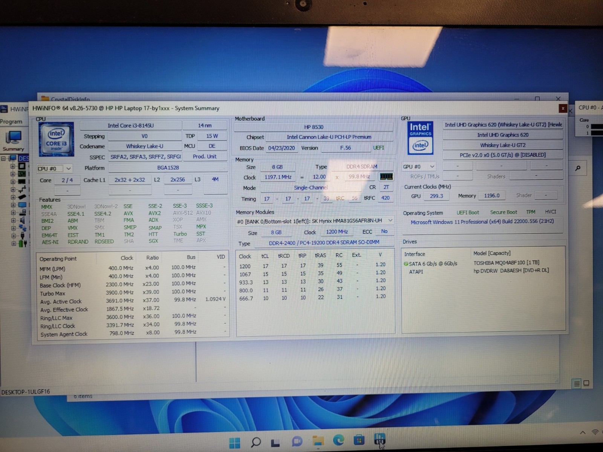
Task: Click the 1197.1 MHz memory clock value
Action: (x=278, y=177)
